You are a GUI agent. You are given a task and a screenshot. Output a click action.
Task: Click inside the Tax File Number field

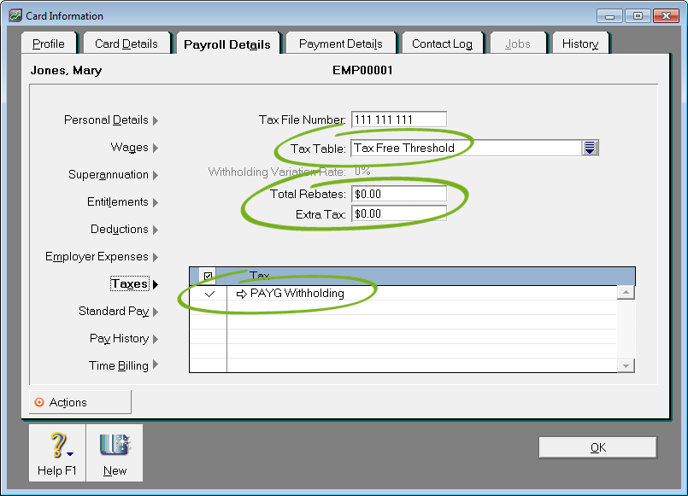(398, 119)
